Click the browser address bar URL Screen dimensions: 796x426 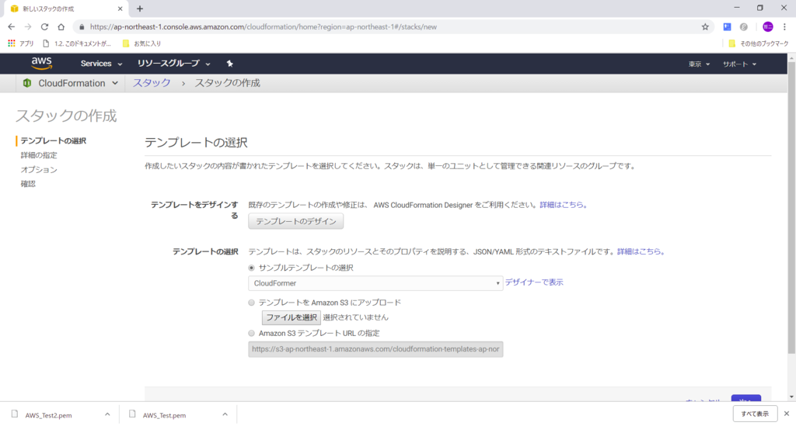pyautogui.click(x=263, y=27)
